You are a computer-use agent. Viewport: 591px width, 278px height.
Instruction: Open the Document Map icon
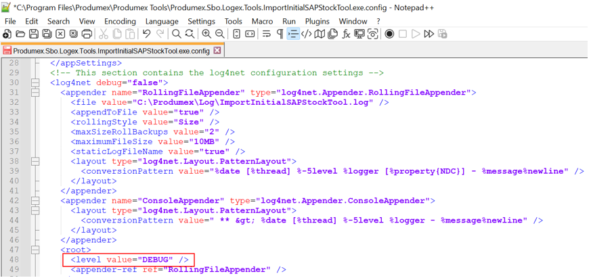[320, 34]
